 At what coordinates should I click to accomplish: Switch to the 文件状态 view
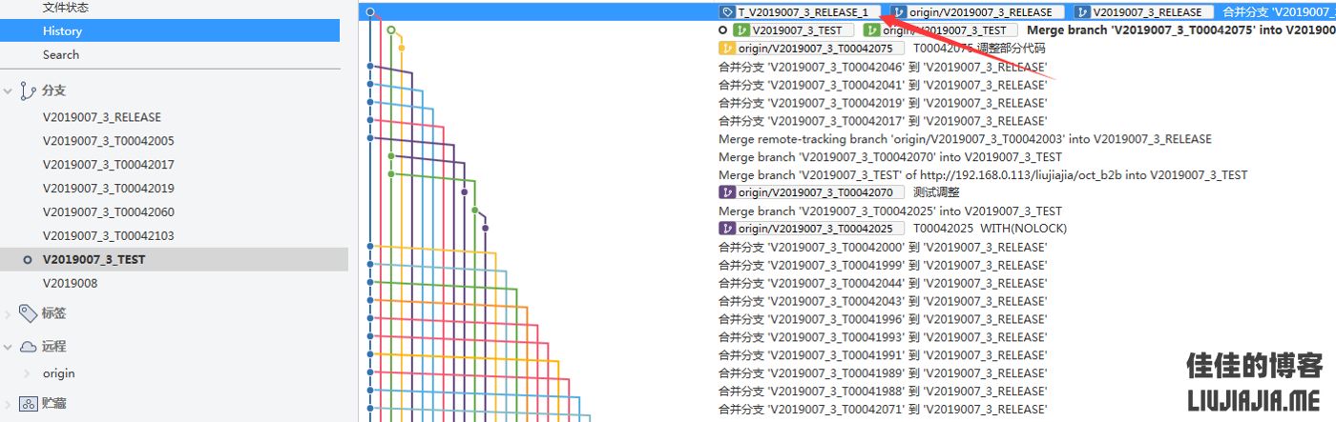[x=67, y=8]
